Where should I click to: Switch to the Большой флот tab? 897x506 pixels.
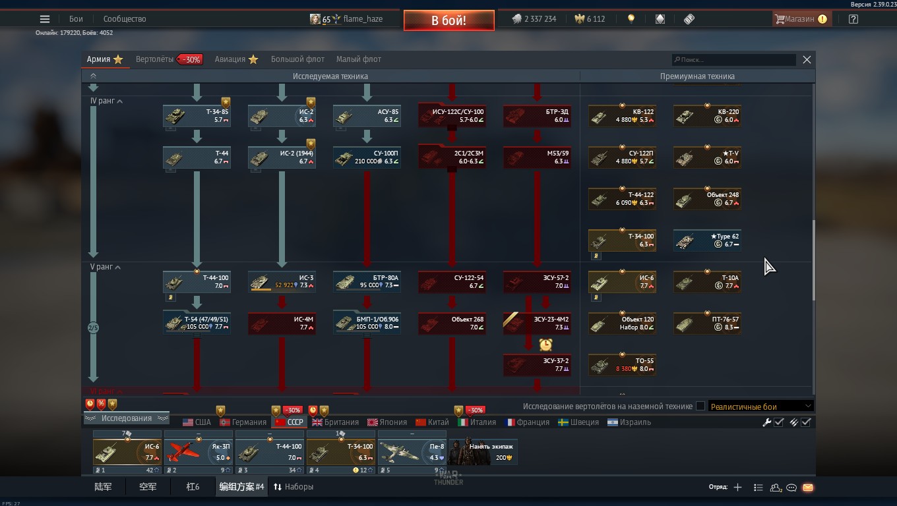[x=297, y=59]
